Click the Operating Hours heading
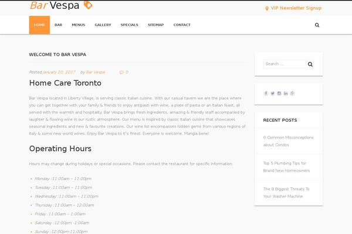The height and width of the screenshot is (234, 352). point(60,149)
